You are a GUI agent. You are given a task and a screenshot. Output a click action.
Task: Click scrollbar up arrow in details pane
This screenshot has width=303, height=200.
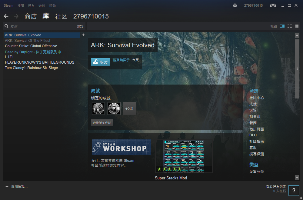coord(297,35)
